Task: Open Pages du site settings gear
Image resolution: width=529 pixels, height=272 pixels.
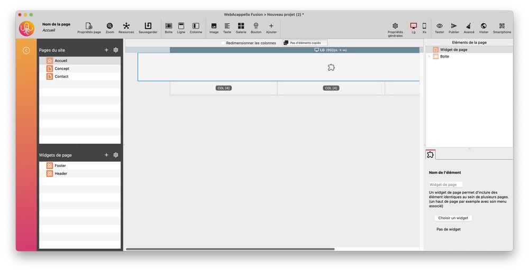Action: coord(116,50)
